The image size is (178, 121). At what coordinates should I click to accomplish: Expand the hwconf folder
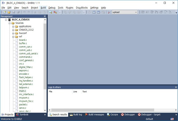click(13, 33)
